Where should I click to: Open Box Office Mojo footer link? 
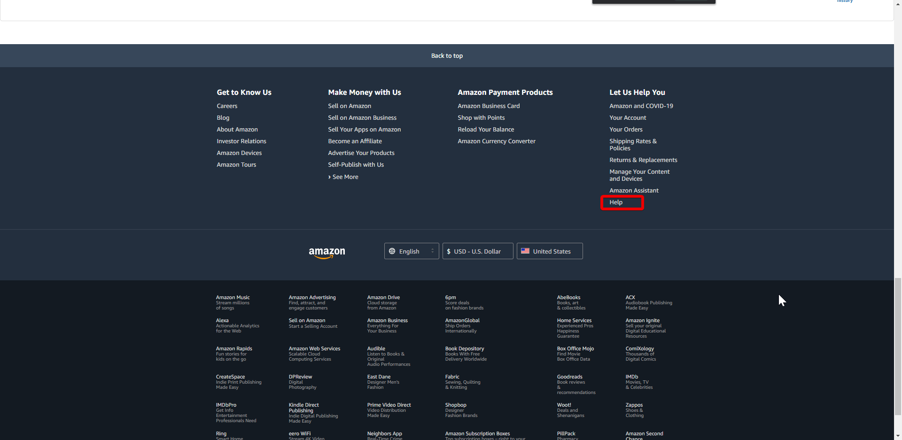pos(575,354)
